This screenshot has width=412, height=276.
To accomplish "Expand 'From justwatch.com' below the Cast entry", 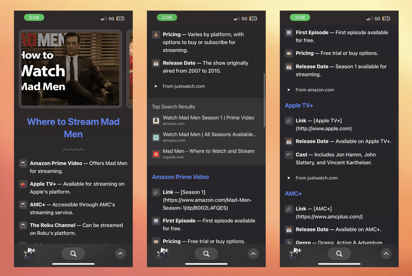I will 289,178.
